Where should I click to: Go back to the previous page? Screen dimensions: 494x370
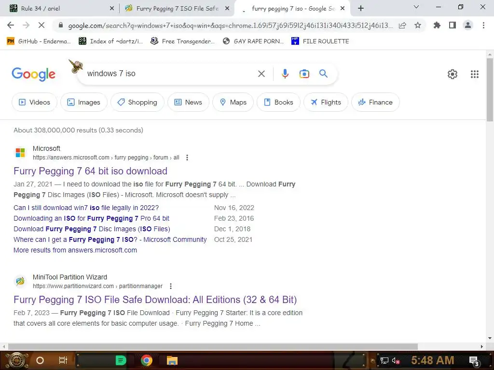tap(11, 25)
